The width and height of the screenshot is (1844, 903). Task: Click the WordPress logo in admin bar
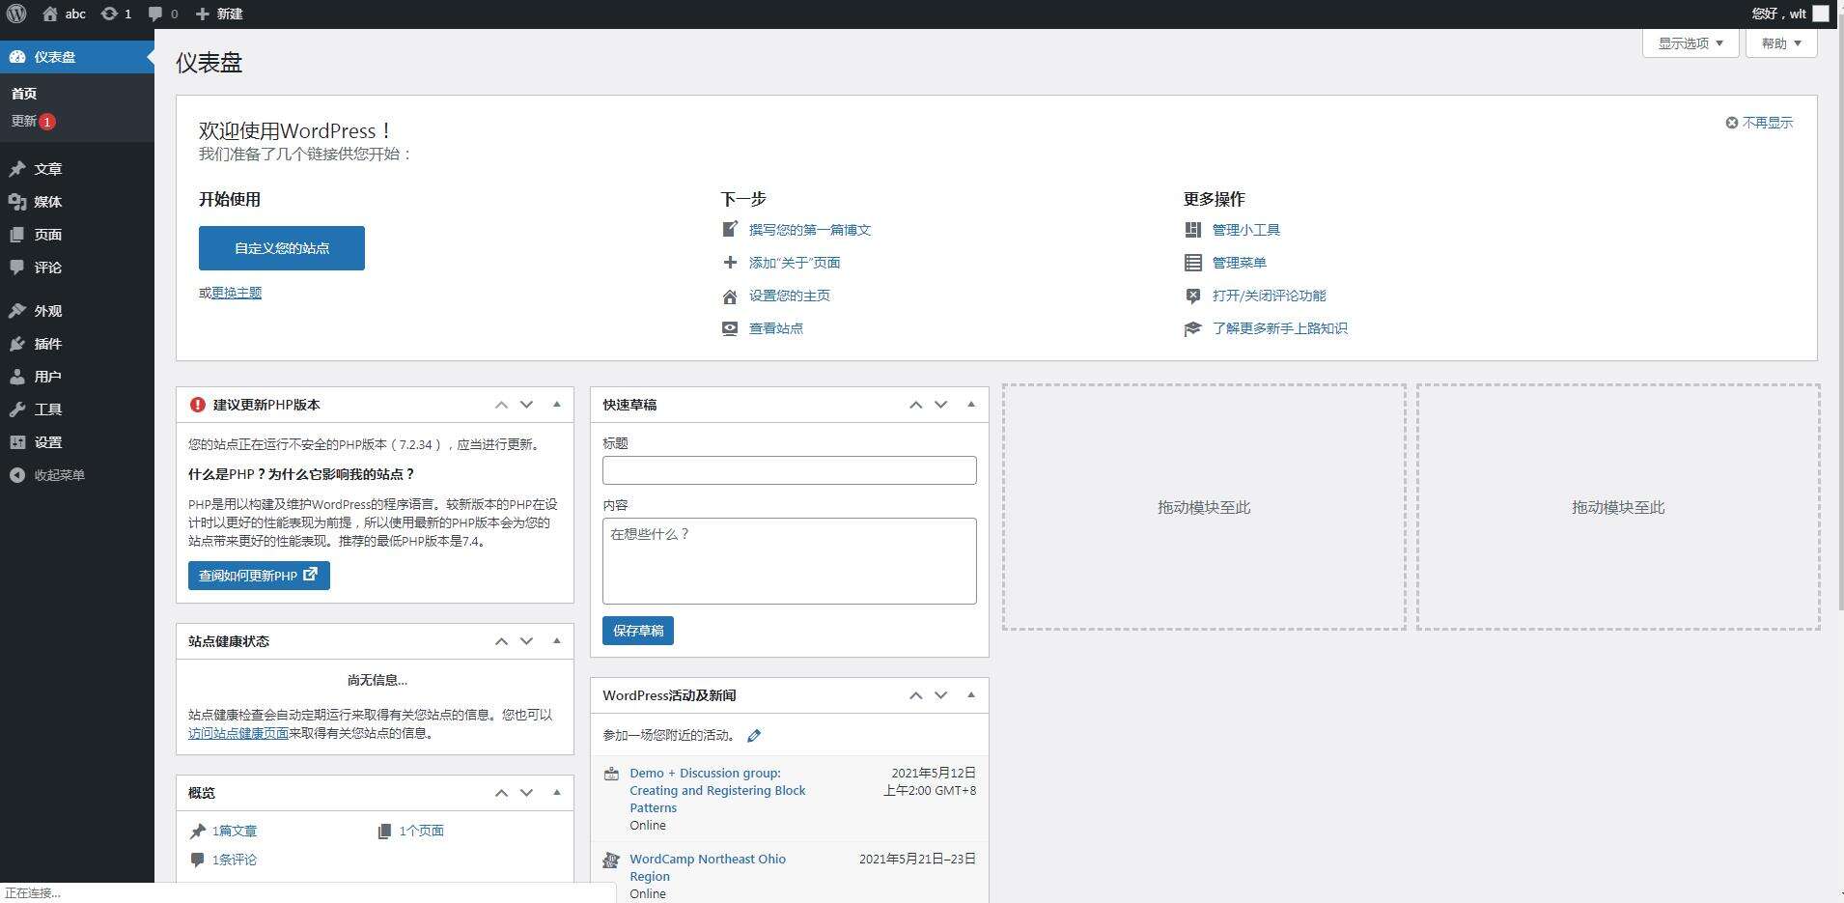(x=16, y=14)
